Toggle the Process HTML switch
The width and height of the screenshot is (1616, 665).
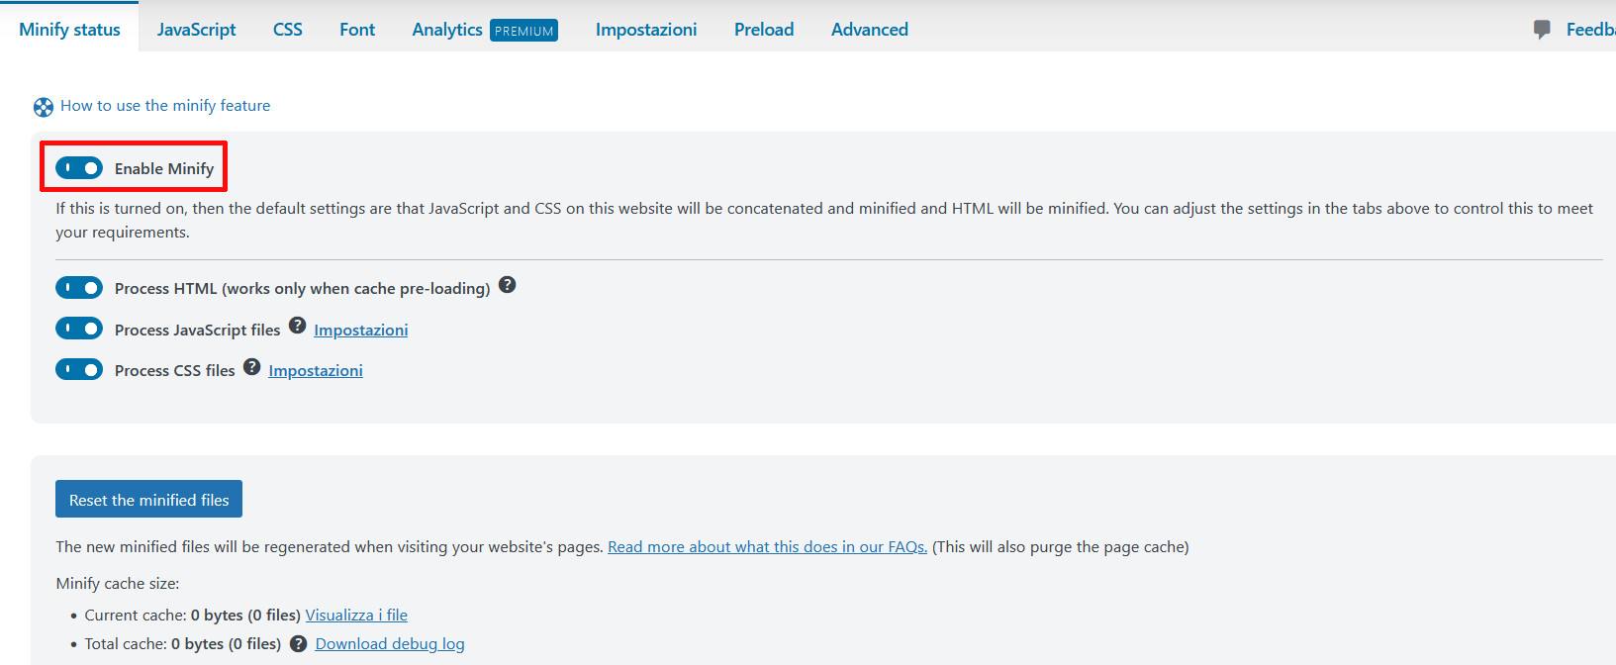pos(79,288)
